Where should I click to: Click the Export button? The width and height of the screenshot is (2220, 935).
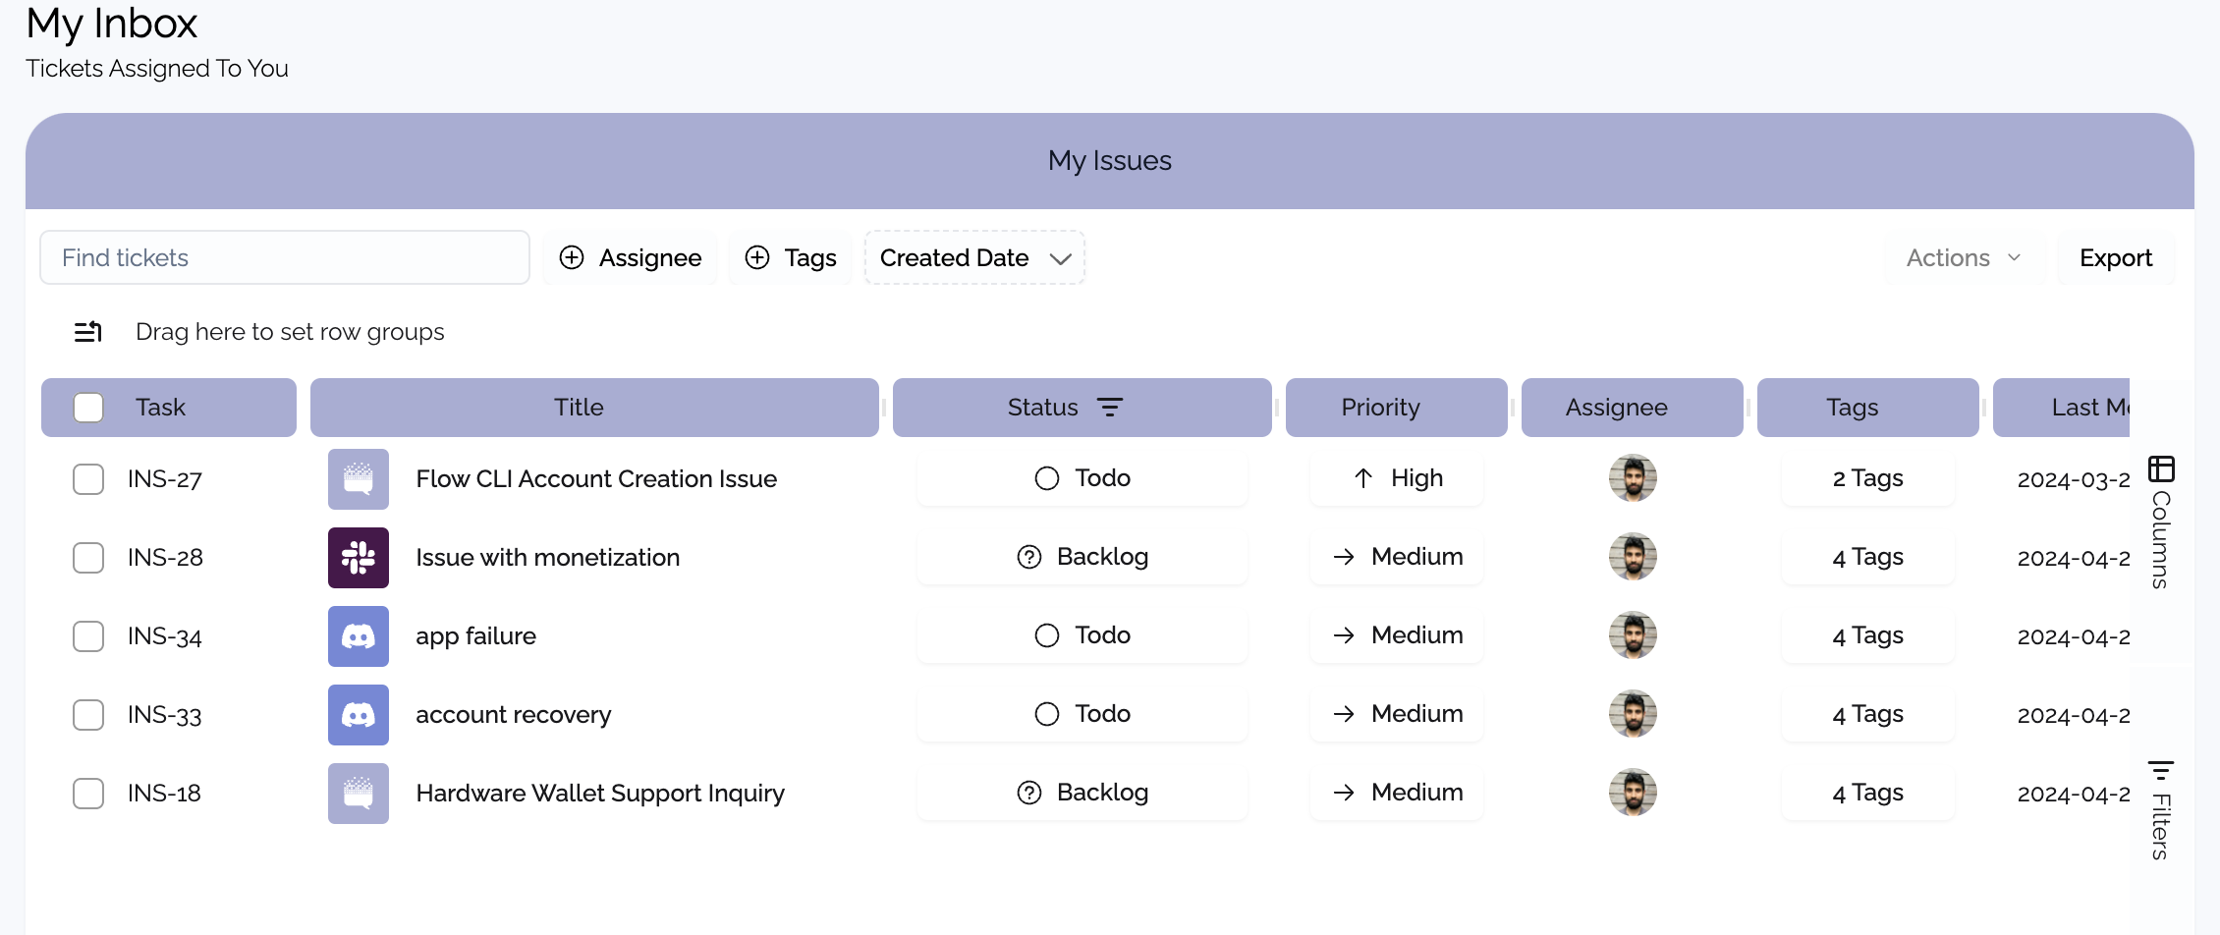[2115, 257]
